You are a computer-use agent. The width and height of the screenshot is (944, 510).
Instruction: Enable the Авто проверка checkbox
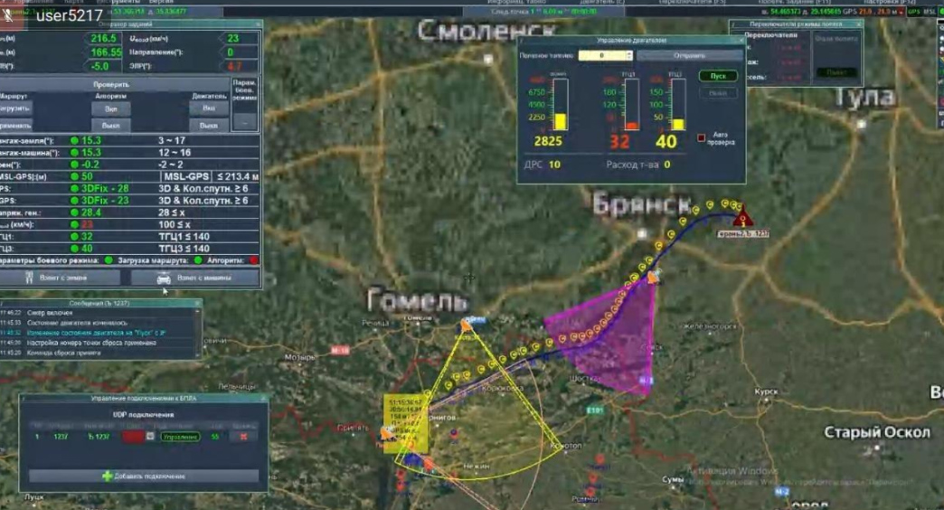[x=702, y=138]
